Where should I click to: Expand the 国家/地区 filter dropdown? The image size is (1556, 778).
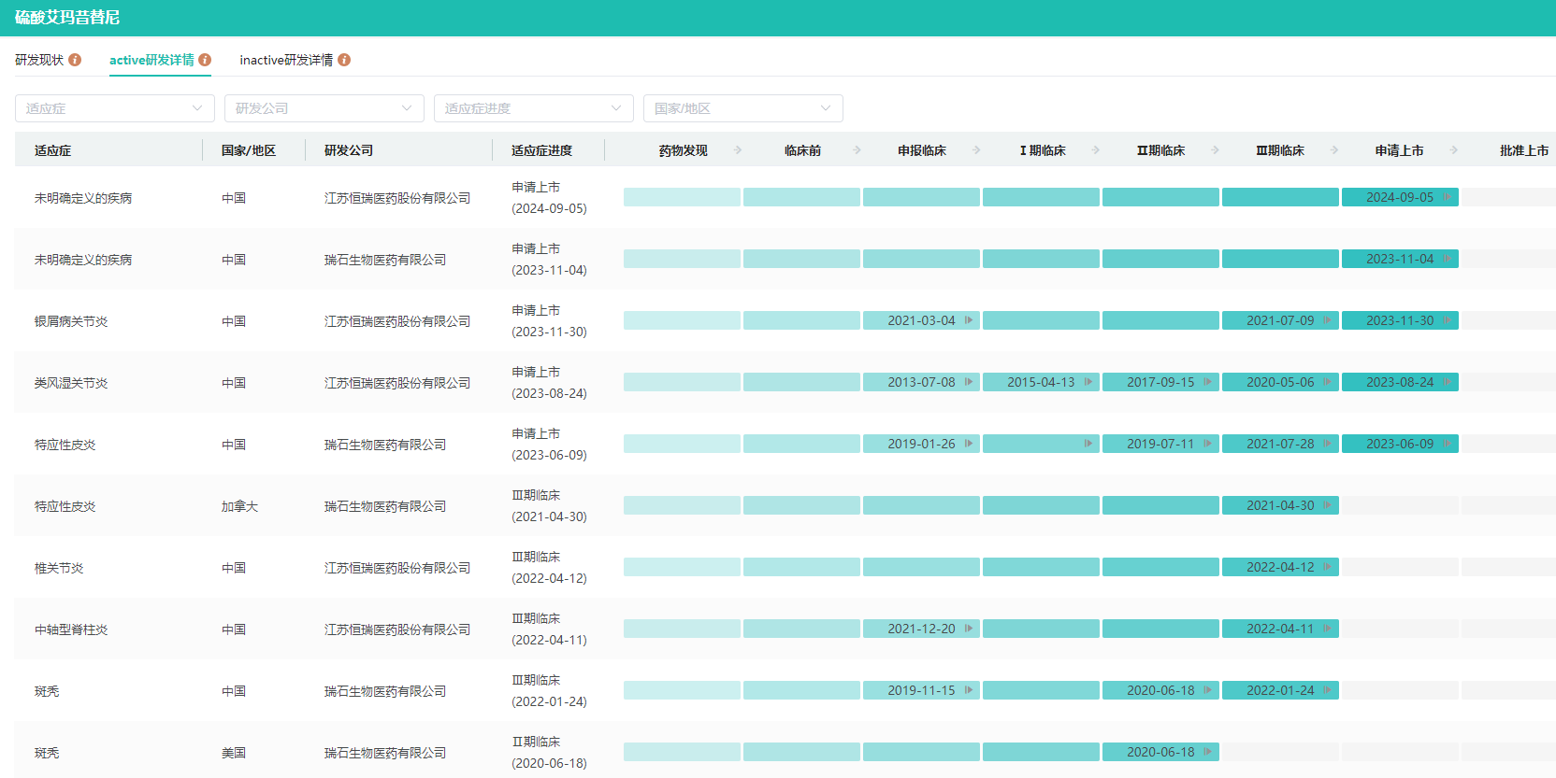click(742, 108)
